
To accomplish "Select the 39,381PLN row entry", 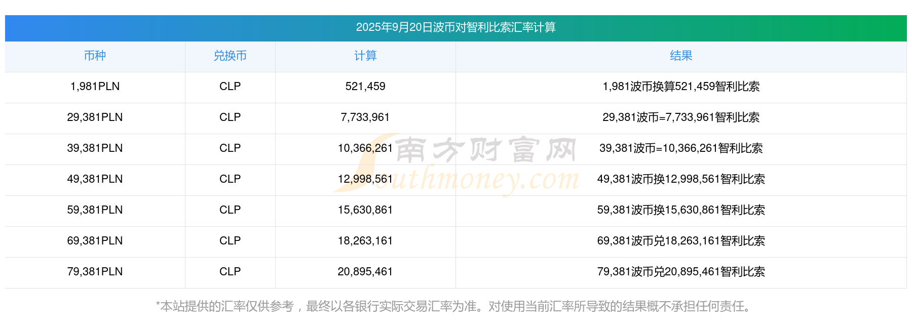I will tap(95, 148).
